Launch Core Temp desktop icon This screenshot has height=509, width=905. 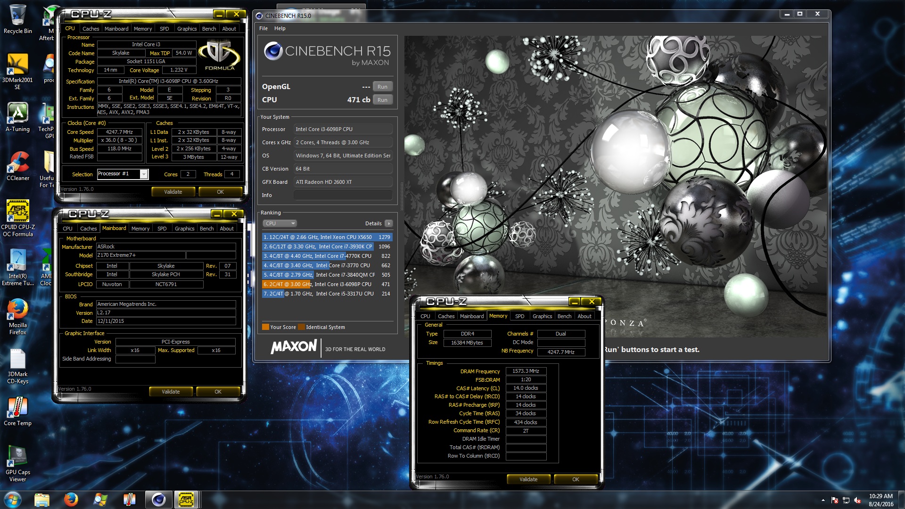tap(17, 411)
